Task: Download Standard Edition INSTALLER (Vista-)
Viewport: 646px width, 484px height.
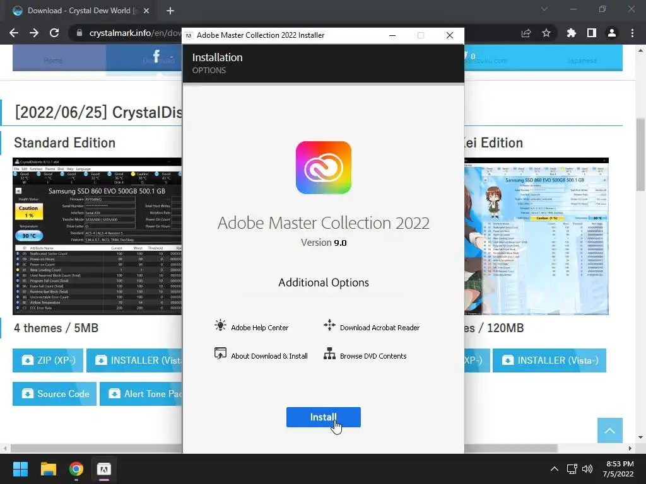Action: tap(134, 360)
